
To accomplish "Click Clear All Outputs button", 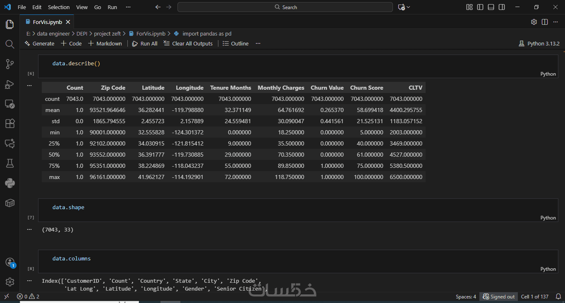I will (188, 43).
